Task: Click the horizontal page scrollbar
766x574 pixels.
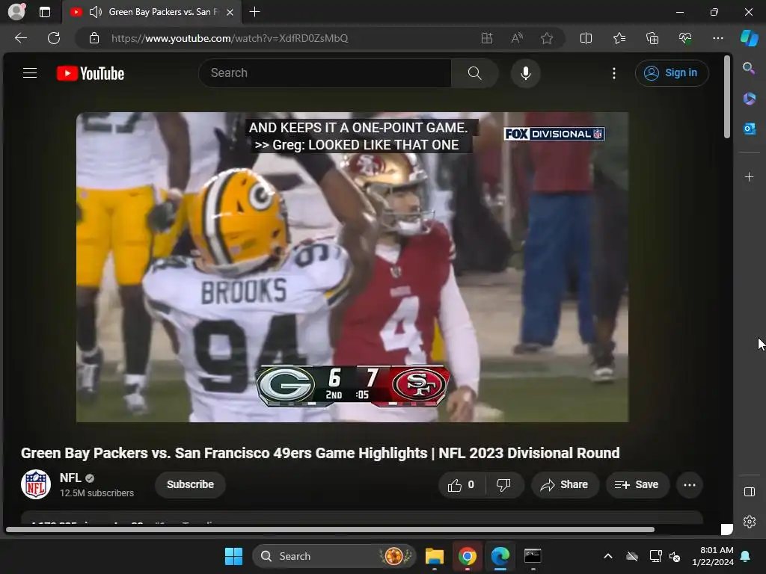Action: (330, 530)
